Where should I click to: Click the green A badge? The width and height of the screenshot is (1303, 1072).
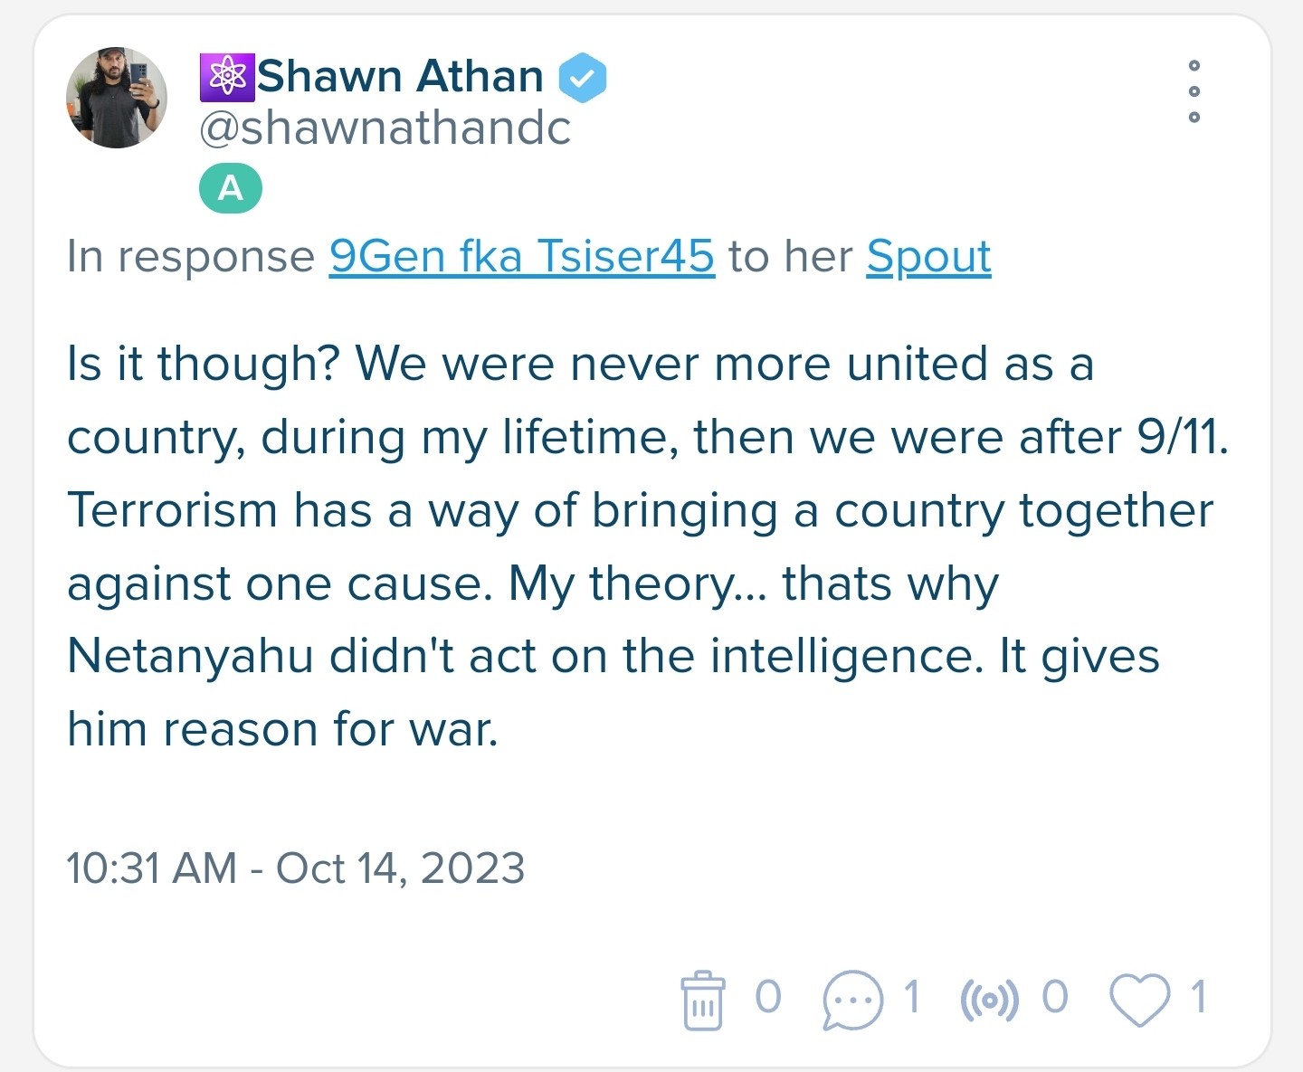231,188
